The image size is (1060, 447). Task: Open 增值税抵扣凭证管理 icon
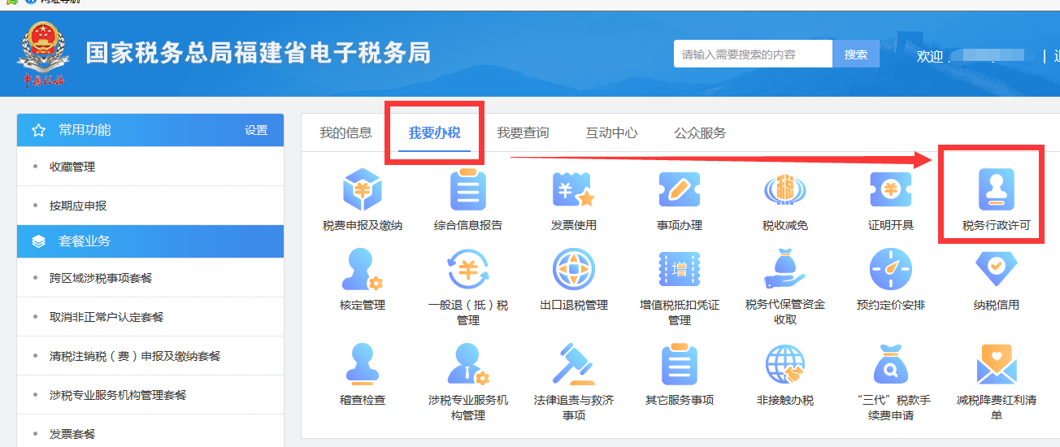[x=680, y=270]
